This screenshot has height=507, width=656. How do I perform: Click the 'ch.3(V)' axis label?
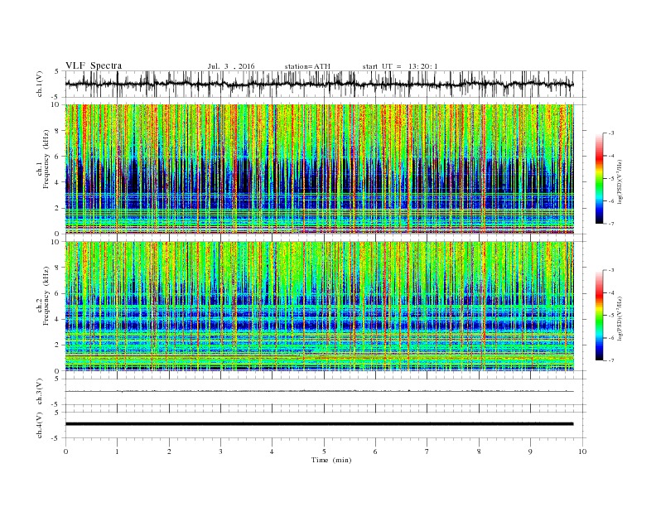click(x=40, y=392)
